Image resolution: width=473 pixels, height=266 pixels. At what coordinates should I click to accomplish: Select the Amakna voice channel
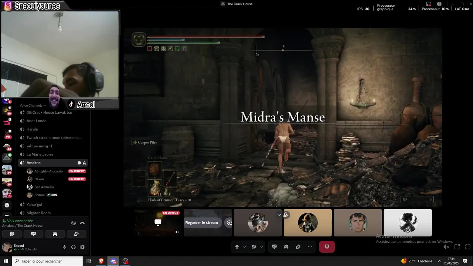click(x=53, y=163)
